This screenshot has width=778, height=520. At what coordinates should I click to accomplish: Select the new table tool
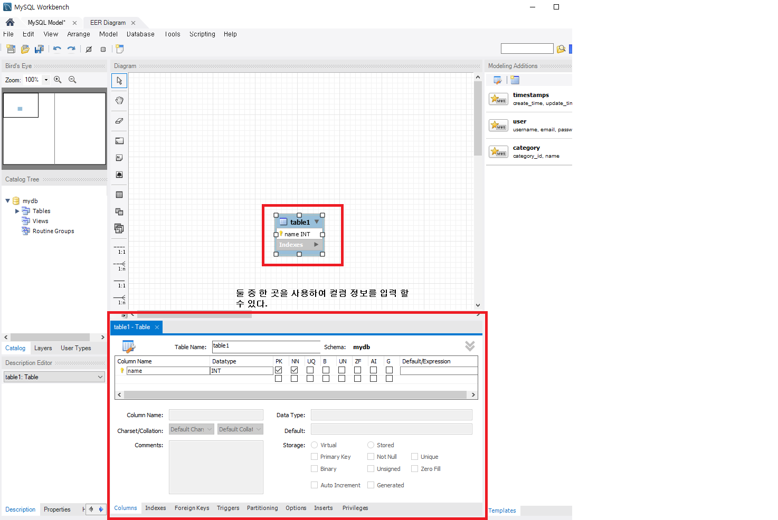tap(119, 195)
